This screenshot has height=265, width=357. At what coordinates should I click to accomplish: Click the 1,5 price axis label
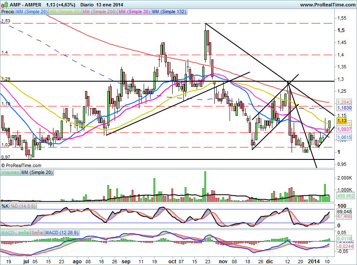tap(341, 30)
